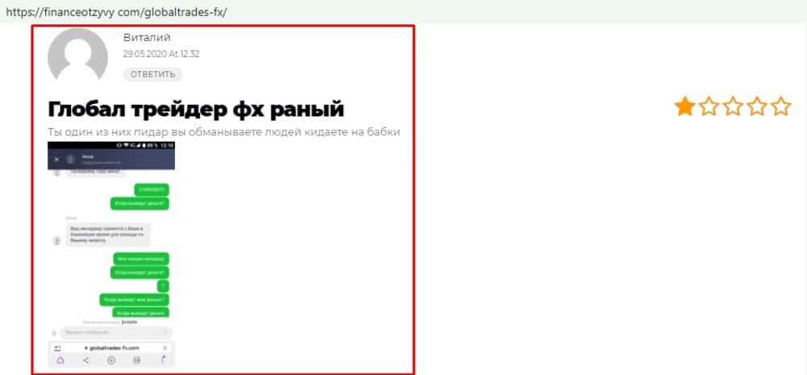Click the reviewer name Виталий
This screenshot has width=807, height=375.
147,38
